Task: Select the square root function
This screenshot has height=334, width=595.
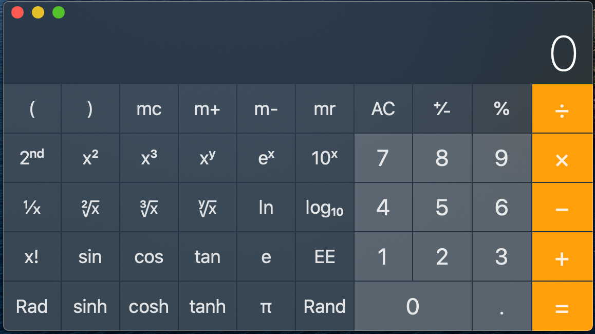Action: point(90,208)
